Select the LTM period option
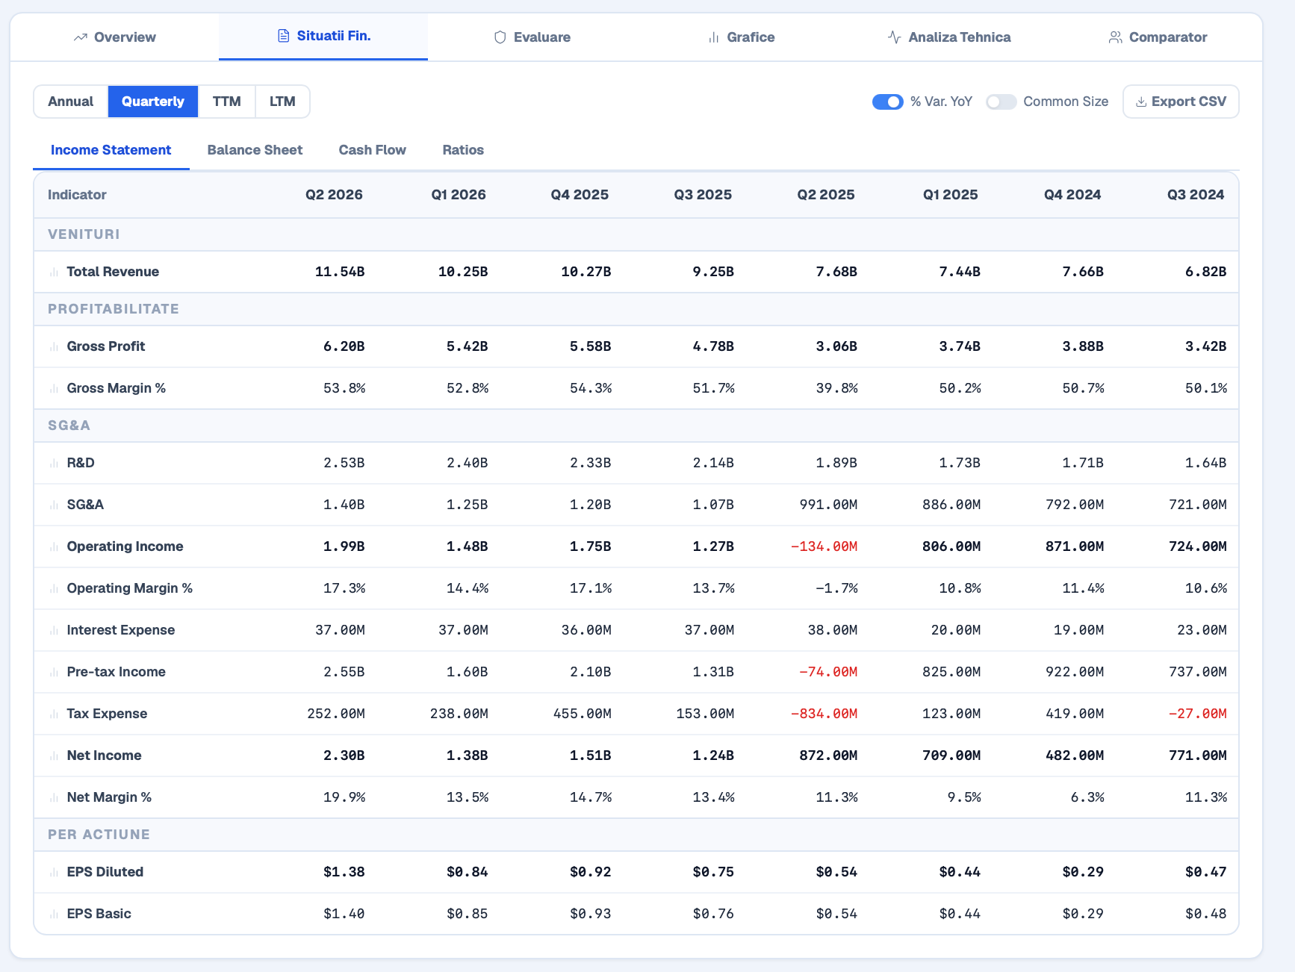The width and height of the screenshot is (1295, 972). click(x=282, y=102)
